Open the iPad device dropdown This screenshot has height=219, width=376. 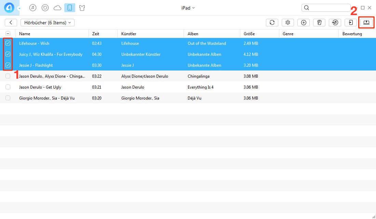tap(188, 8)
